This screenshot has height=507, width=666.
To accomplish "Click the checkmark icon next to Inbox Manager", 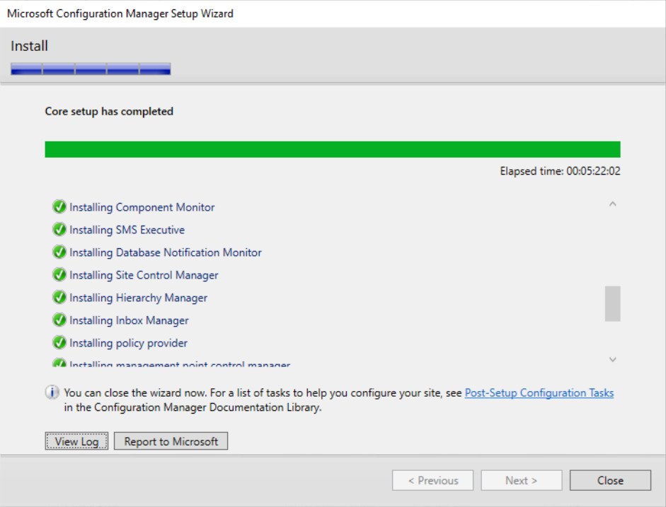I will tap(59, 320).
